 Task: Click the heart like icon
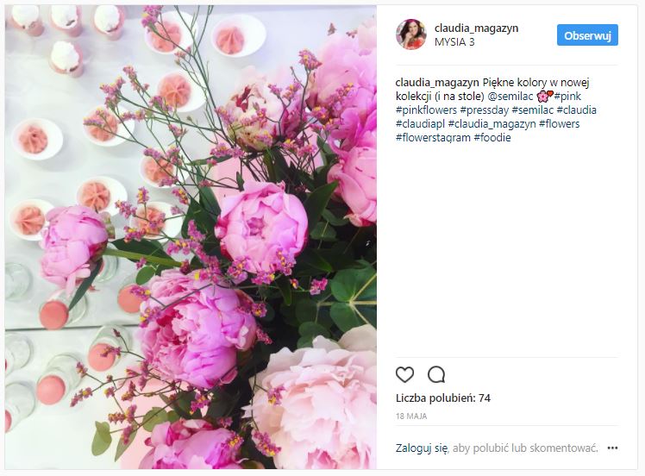point(404,375)
